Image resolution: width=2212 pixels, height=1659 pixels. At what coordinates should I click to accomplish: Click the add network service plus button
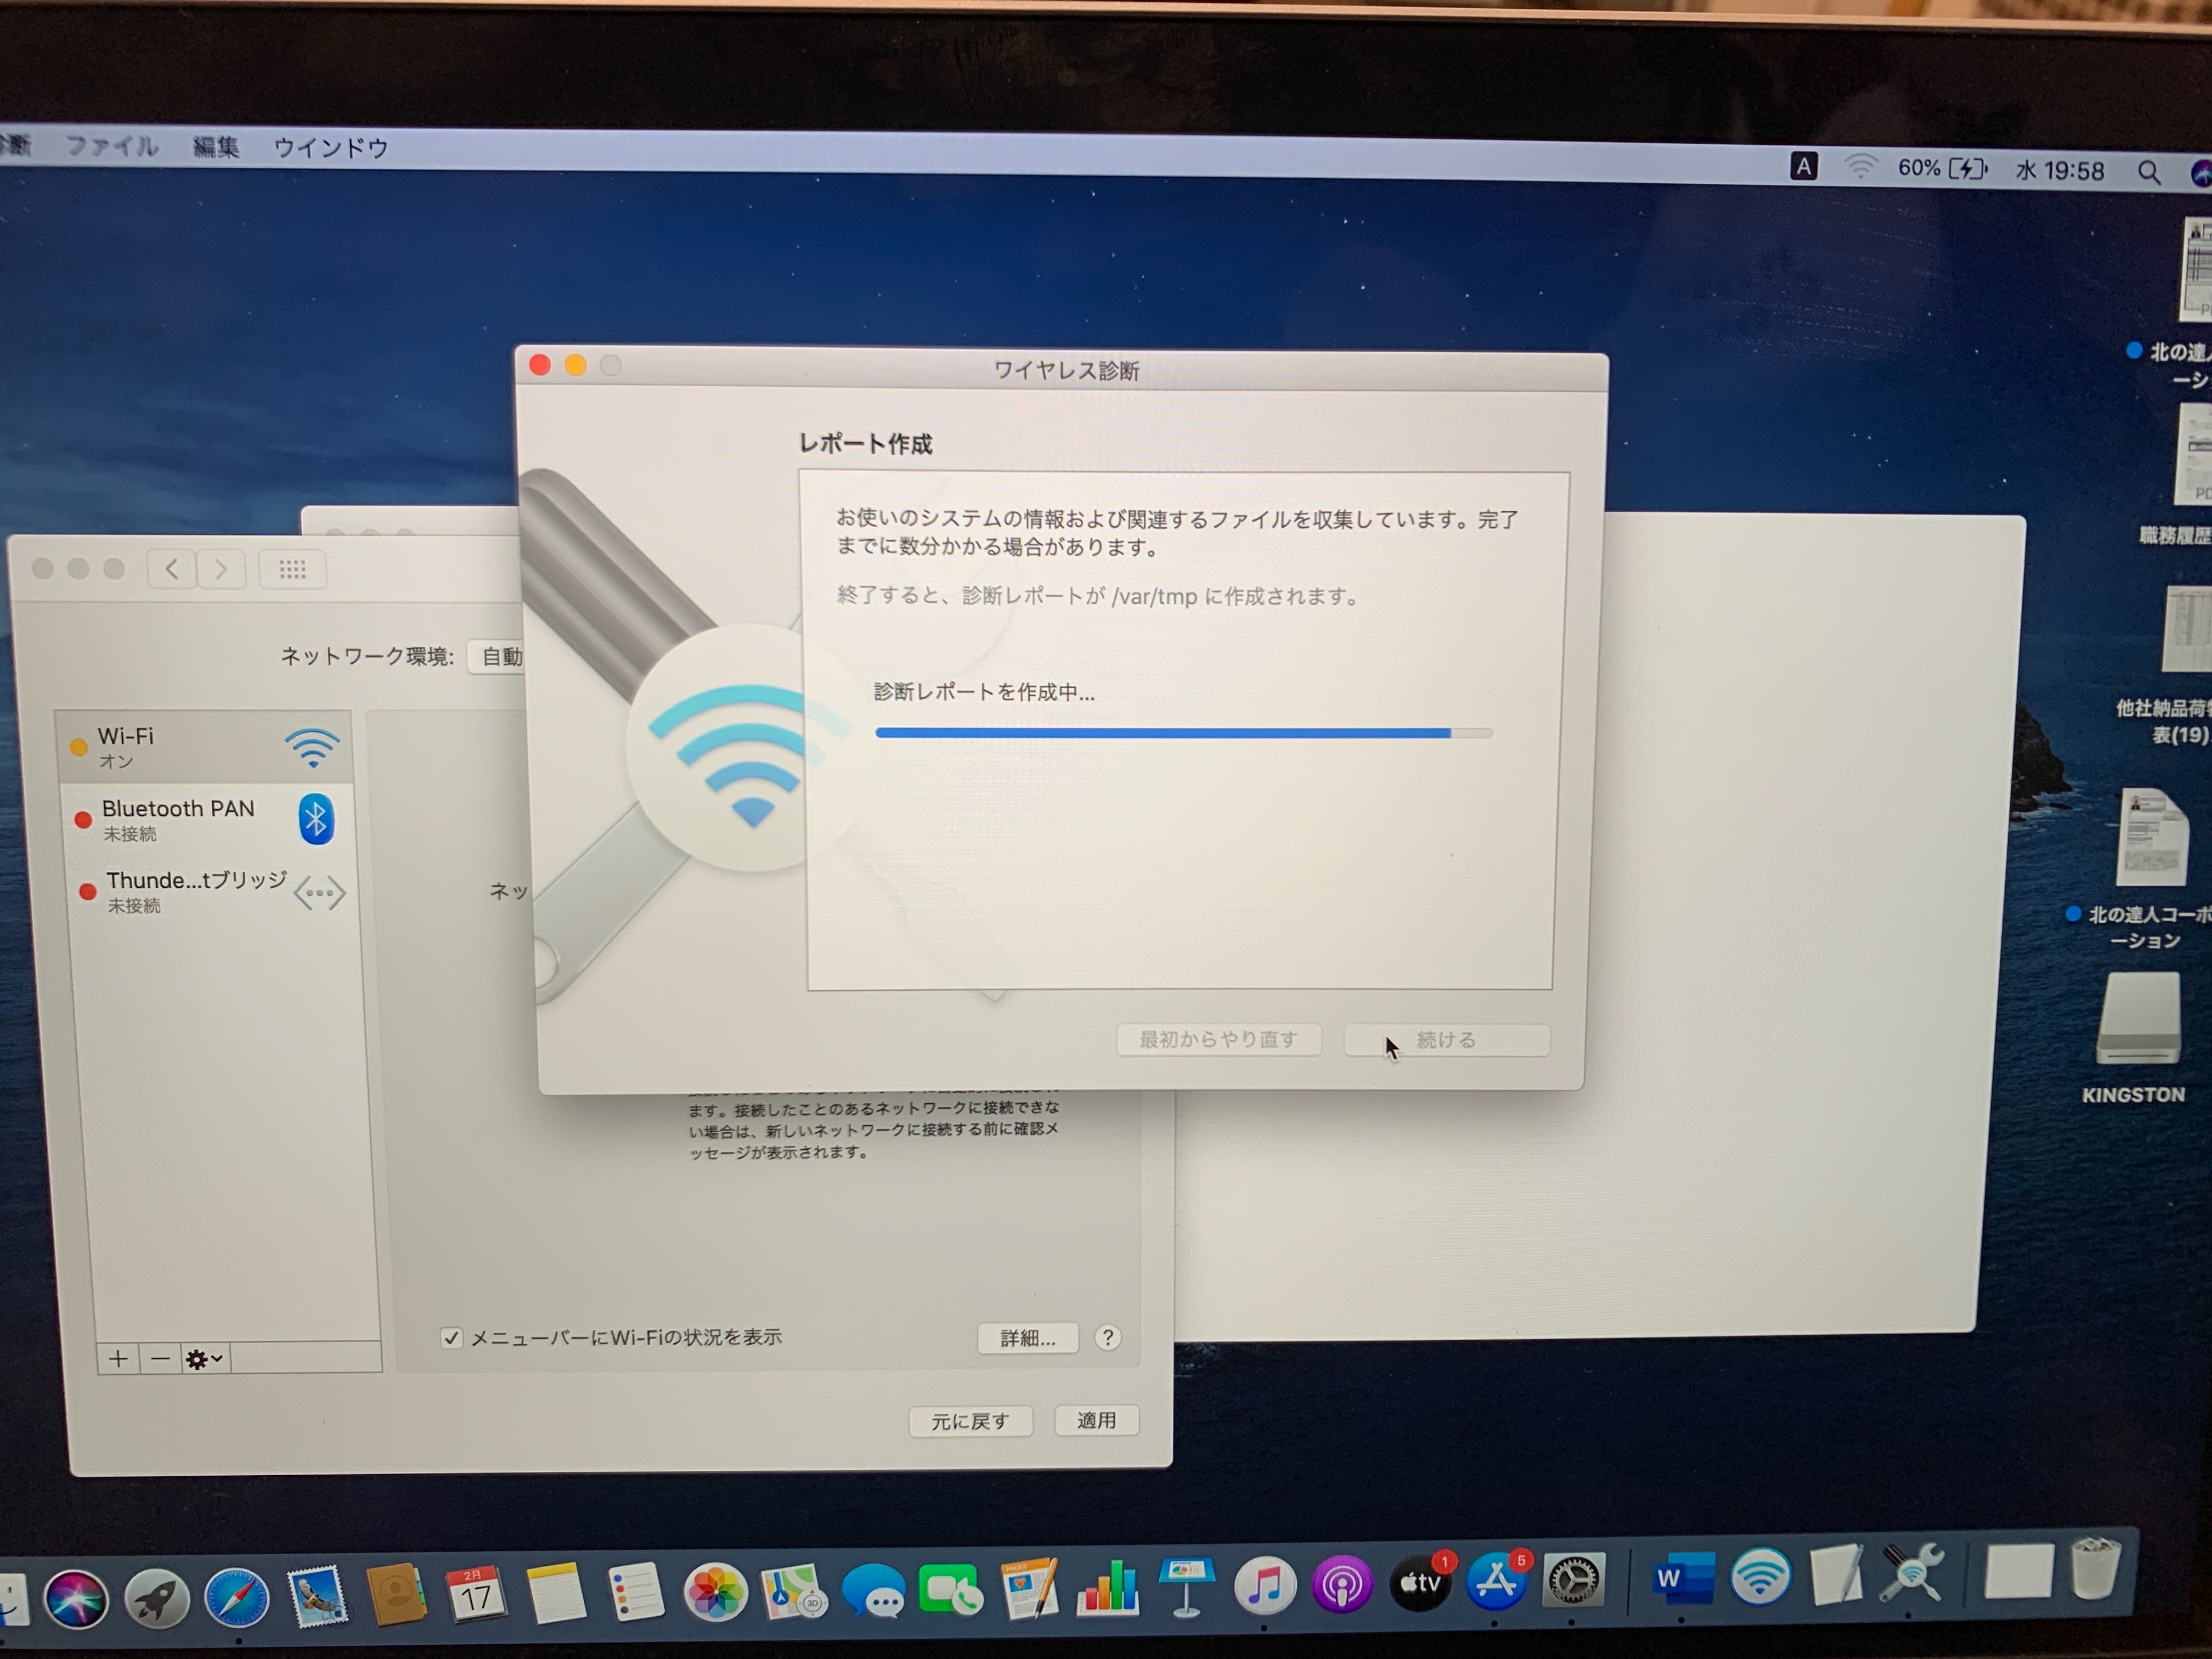click(x=118, y=1358)
